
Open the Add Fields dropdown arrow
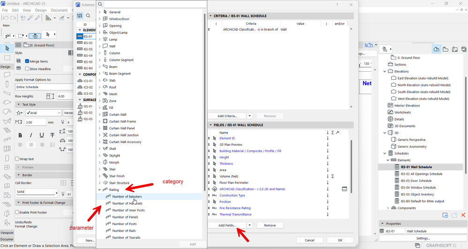coord(250,226)
